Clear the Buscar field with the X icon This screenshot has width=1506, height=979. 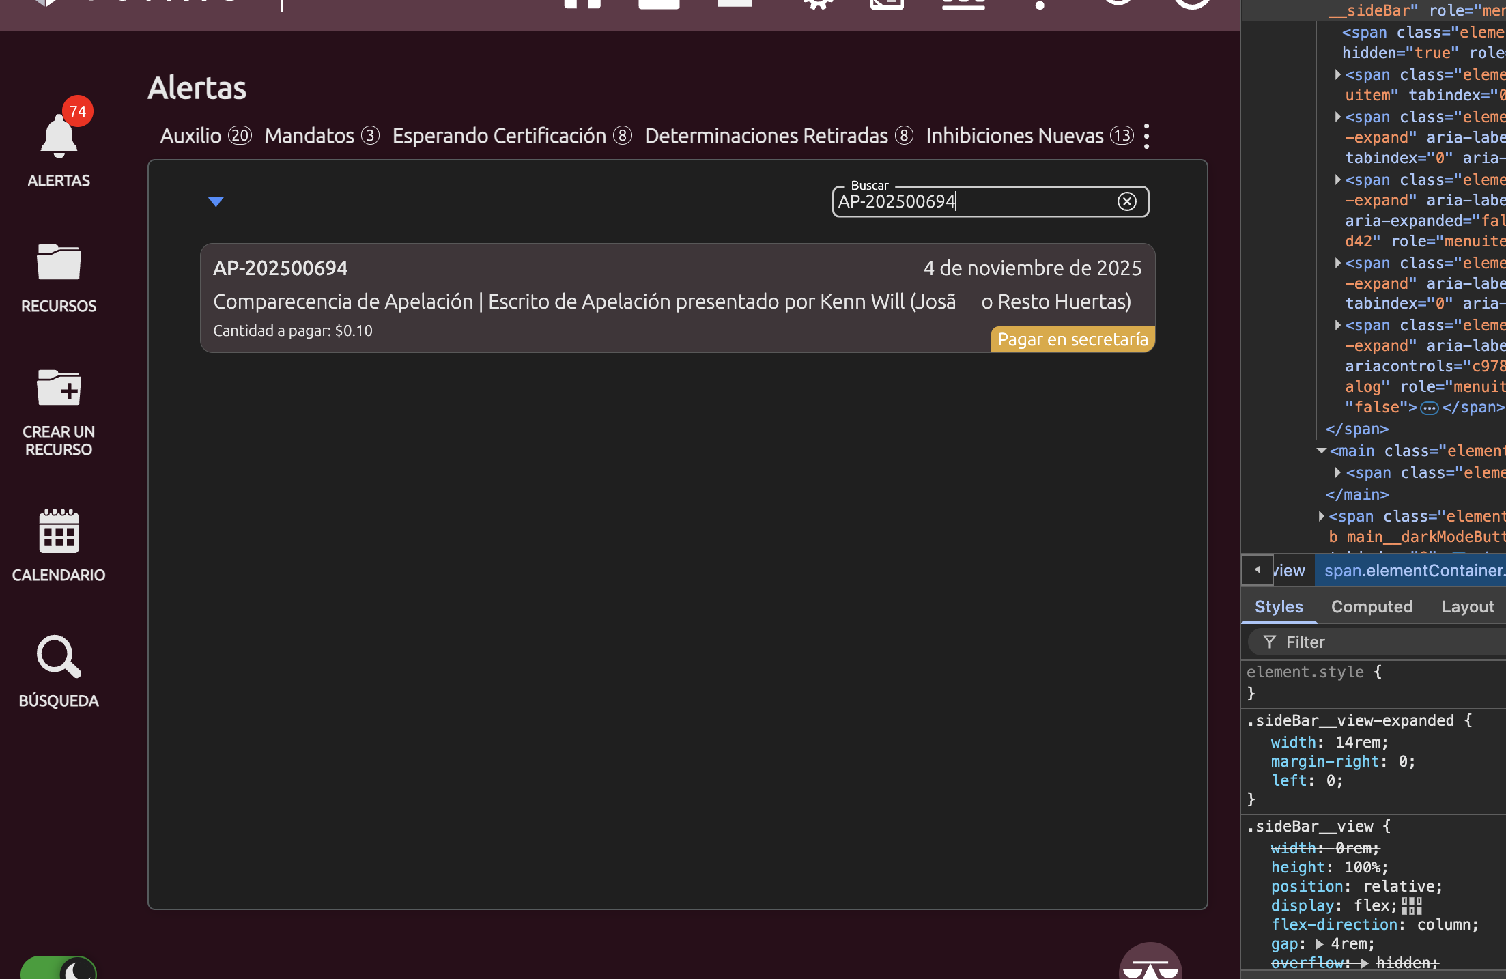tap(1126, 201)
